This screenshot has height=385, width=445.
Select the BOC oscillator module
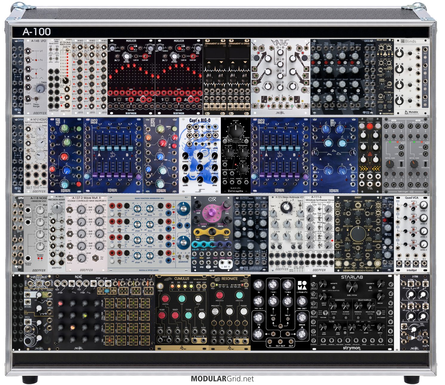pos(251,234)
